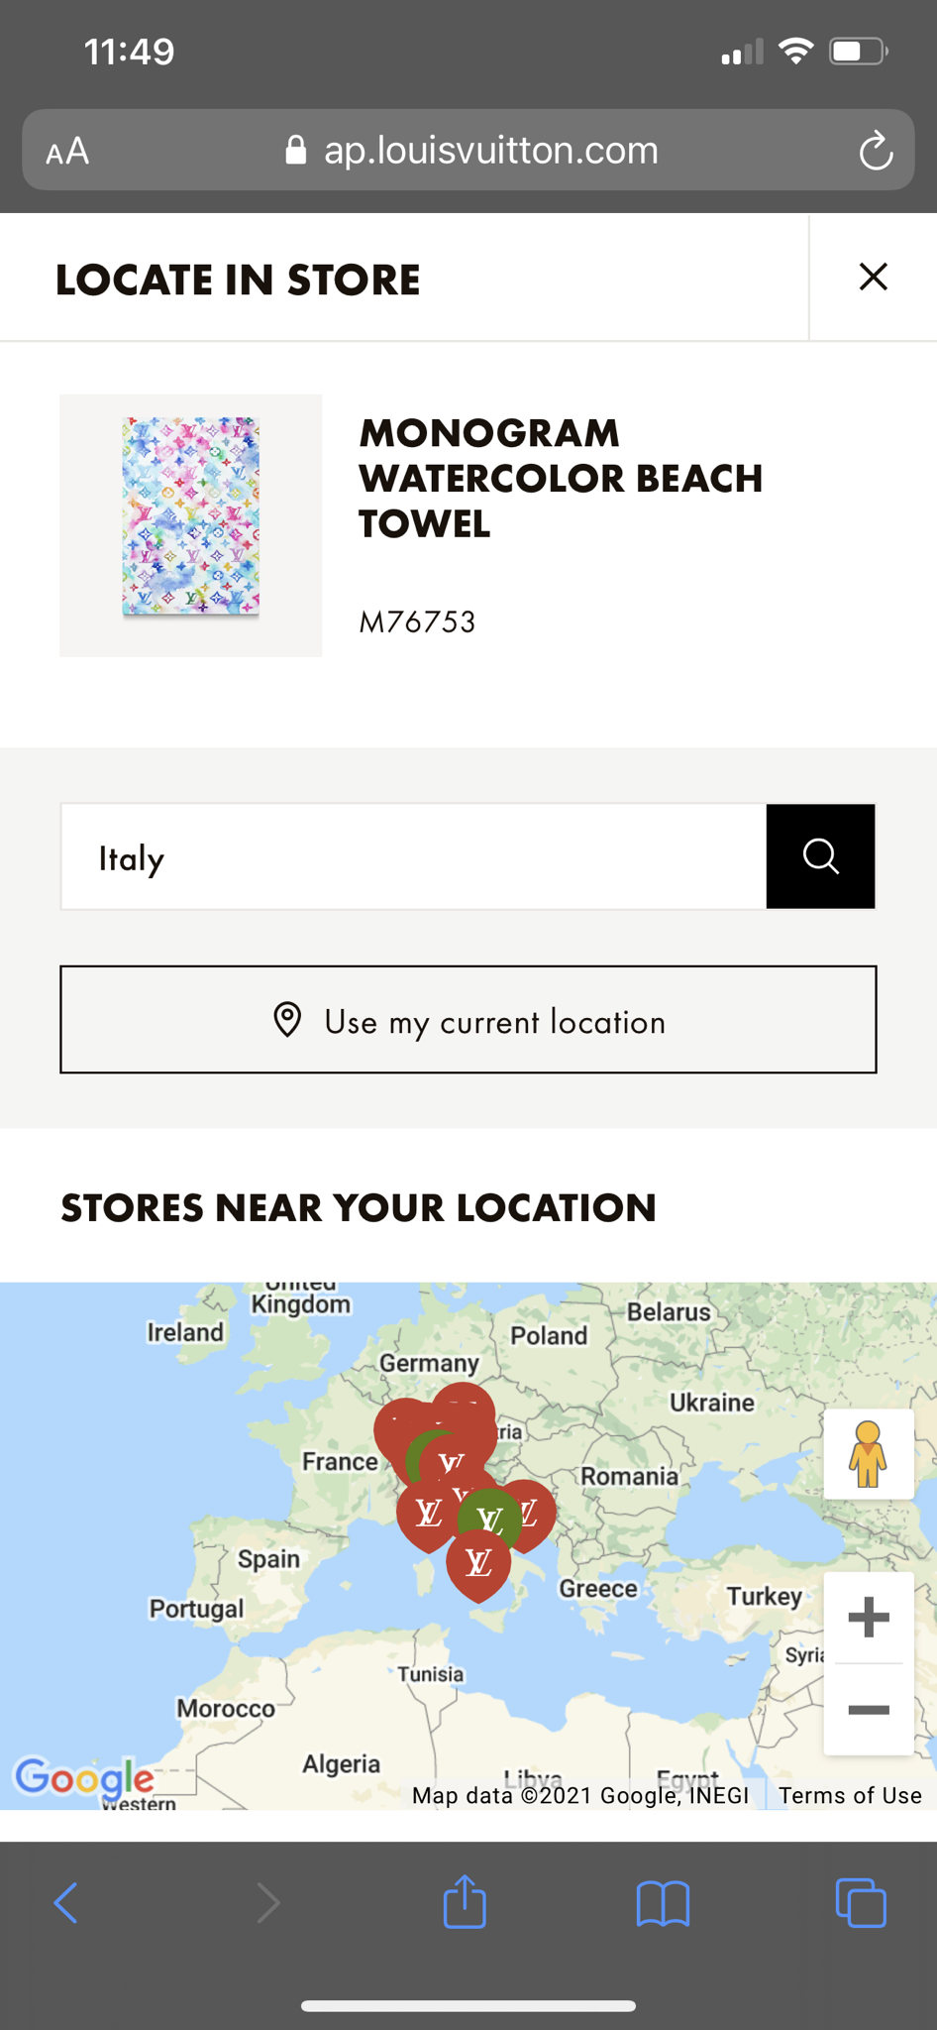Screen dimensions: 937x2030
Task: Click the Google logo on map
Action: [x=84, y=1778]
